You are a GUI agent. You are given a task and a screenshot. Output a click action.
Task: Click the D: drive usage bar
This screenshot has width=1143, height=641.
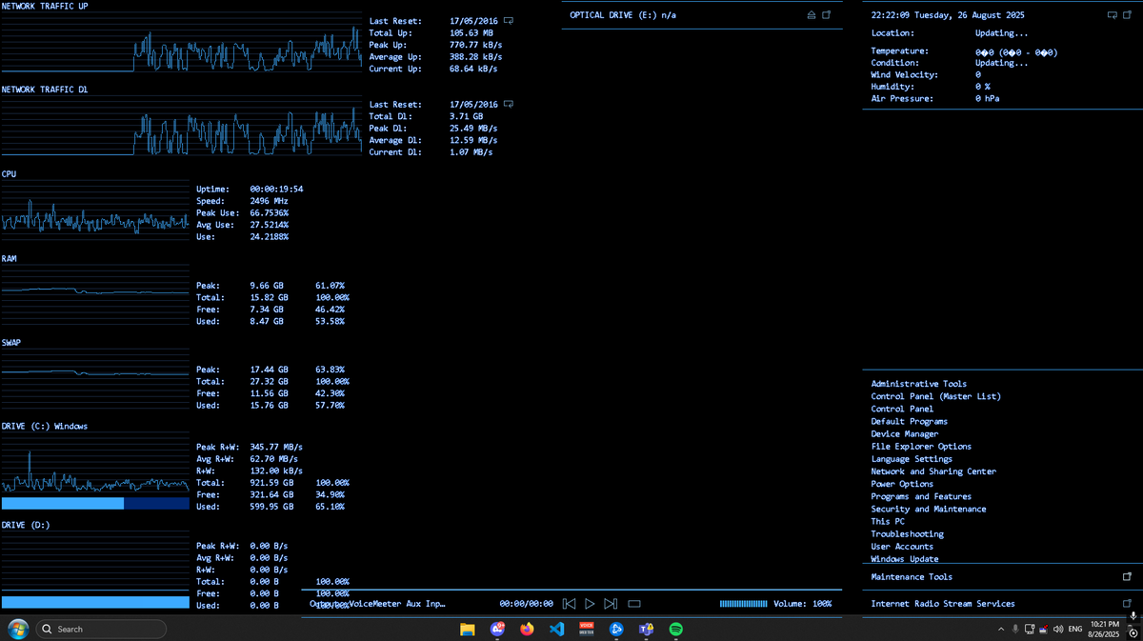pyautogui.click(x=95, y=602)
